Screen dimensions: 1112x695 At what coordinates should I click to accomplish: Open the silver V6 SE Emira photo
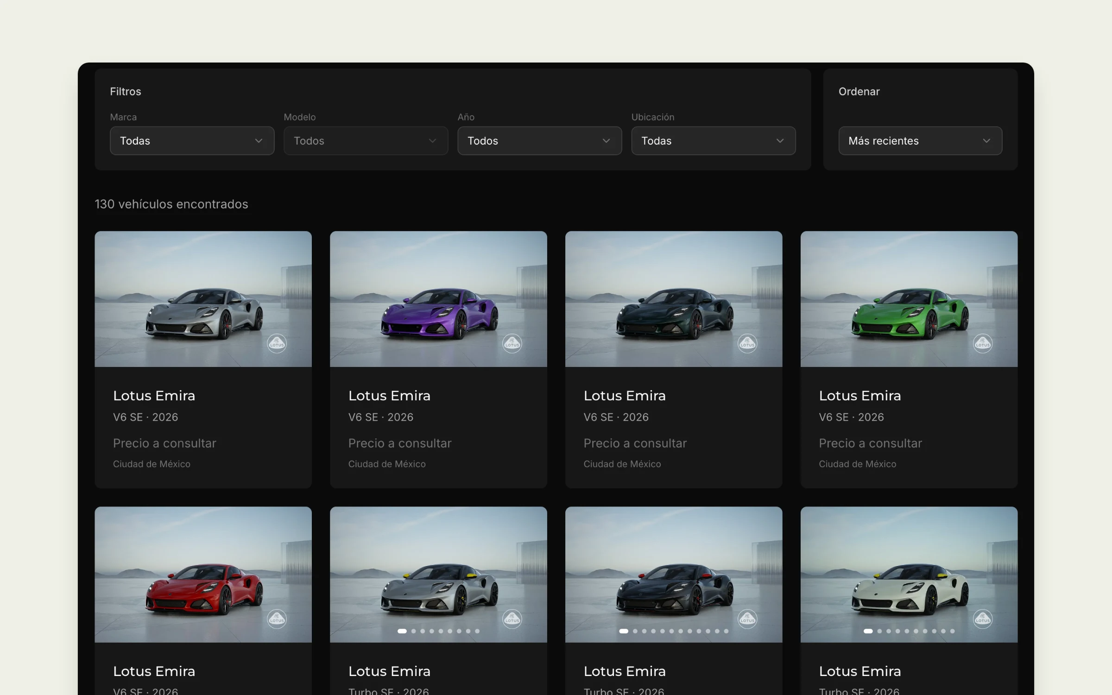click(203, 299)
